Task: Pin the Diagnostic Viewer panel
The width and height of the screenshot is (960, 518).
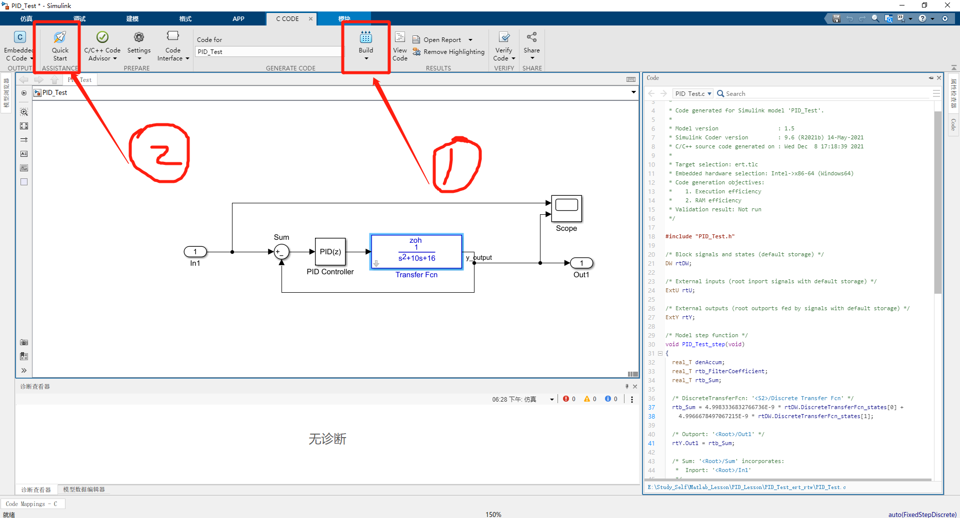Action: 626,386
